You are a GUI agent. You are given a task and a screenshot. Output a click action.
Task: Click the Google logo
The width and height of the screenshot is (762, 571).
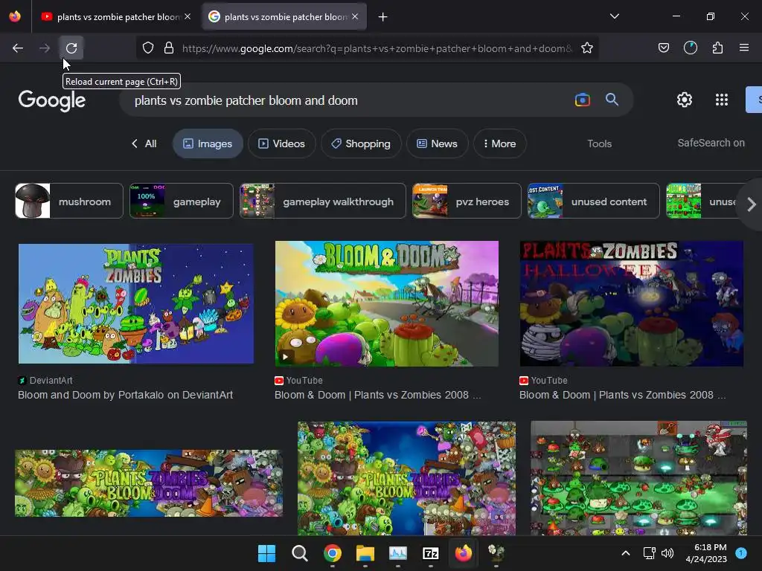tap(52, 100)
